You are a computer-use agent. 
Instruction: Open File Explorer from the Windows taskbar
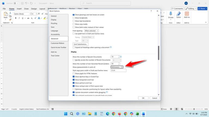(x=90, y=114)
